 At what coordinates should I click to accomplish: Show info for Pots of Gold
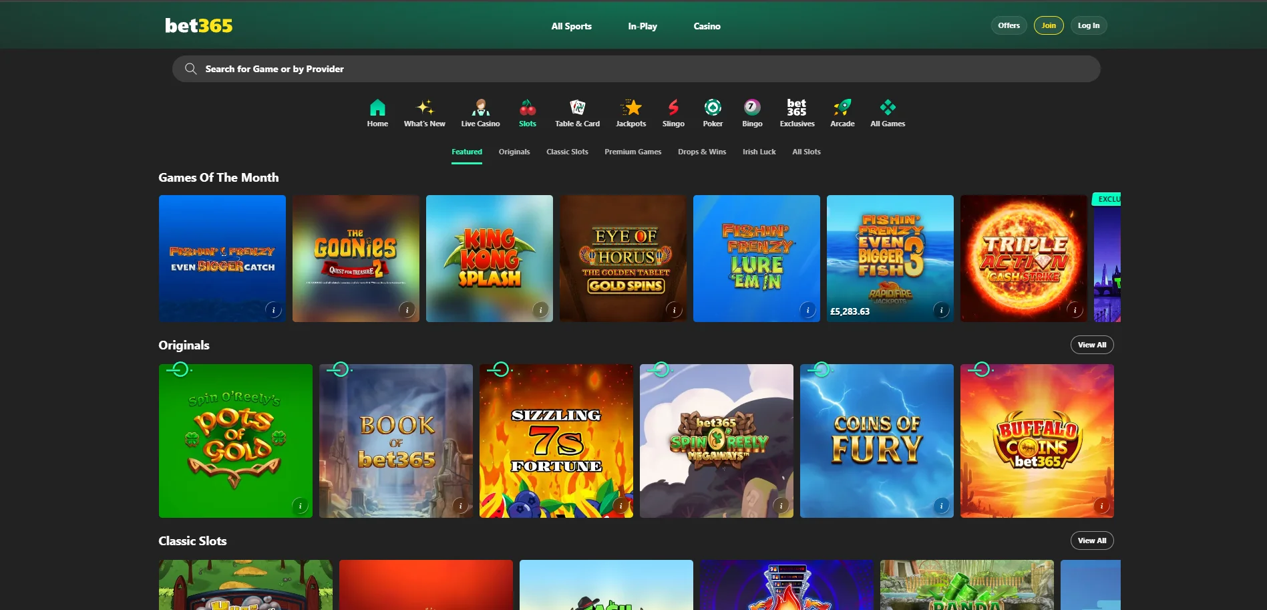300,506
